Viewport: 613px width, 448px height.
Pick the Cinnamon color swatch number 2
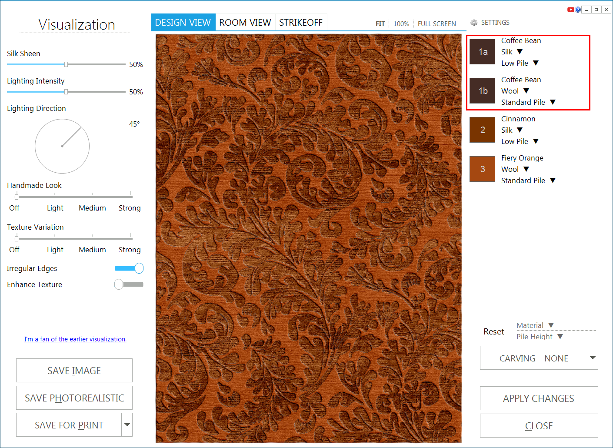click(482, 130)
